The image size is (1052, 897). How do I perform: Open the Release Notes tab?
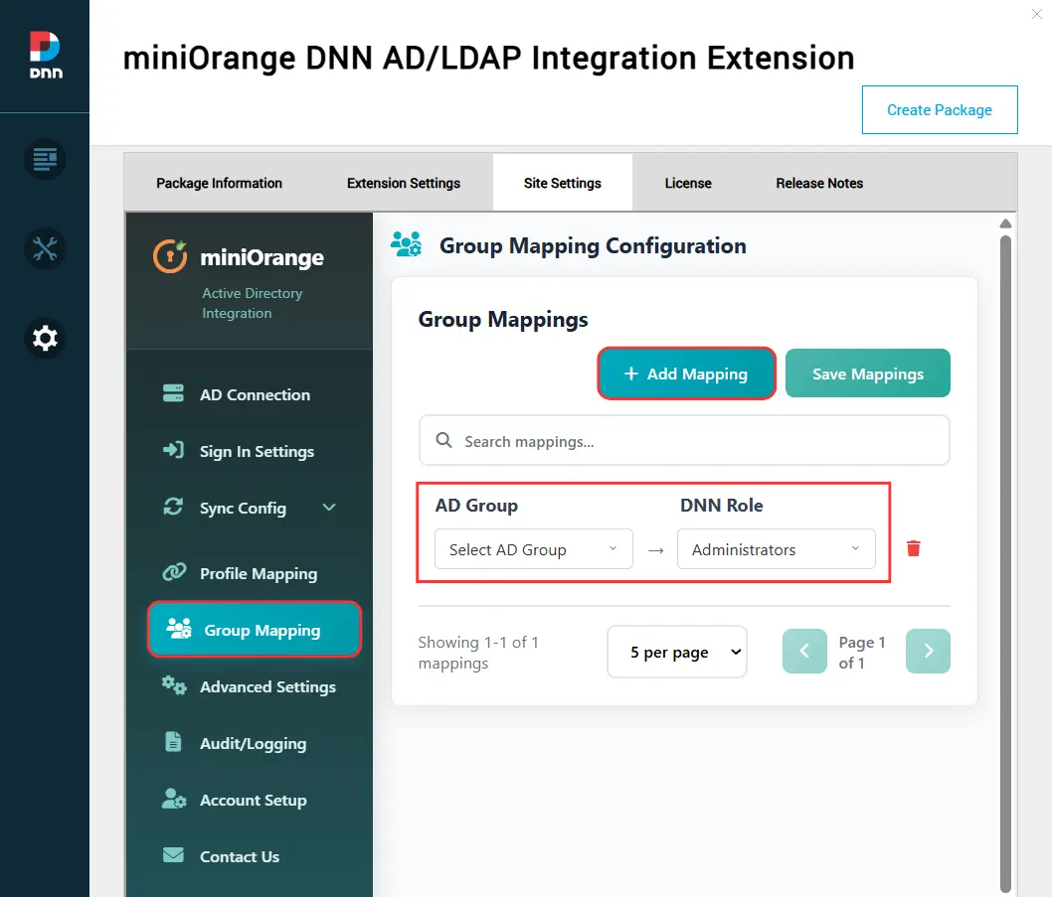click(819, 183)
